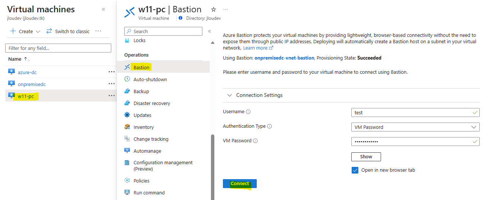The height and width of the screenshot is (200, 499).
Task: Click the Updates gear icon
Action: (127, 115)
